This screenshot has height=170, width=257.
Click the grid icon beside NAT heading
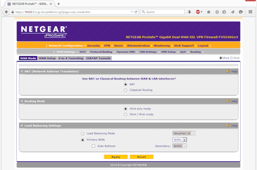[x=22, y=71]
